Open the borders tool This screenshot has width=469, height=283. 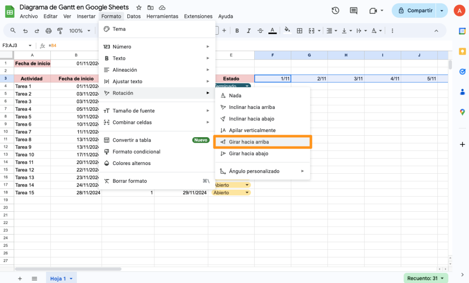(x=300, y=30)
